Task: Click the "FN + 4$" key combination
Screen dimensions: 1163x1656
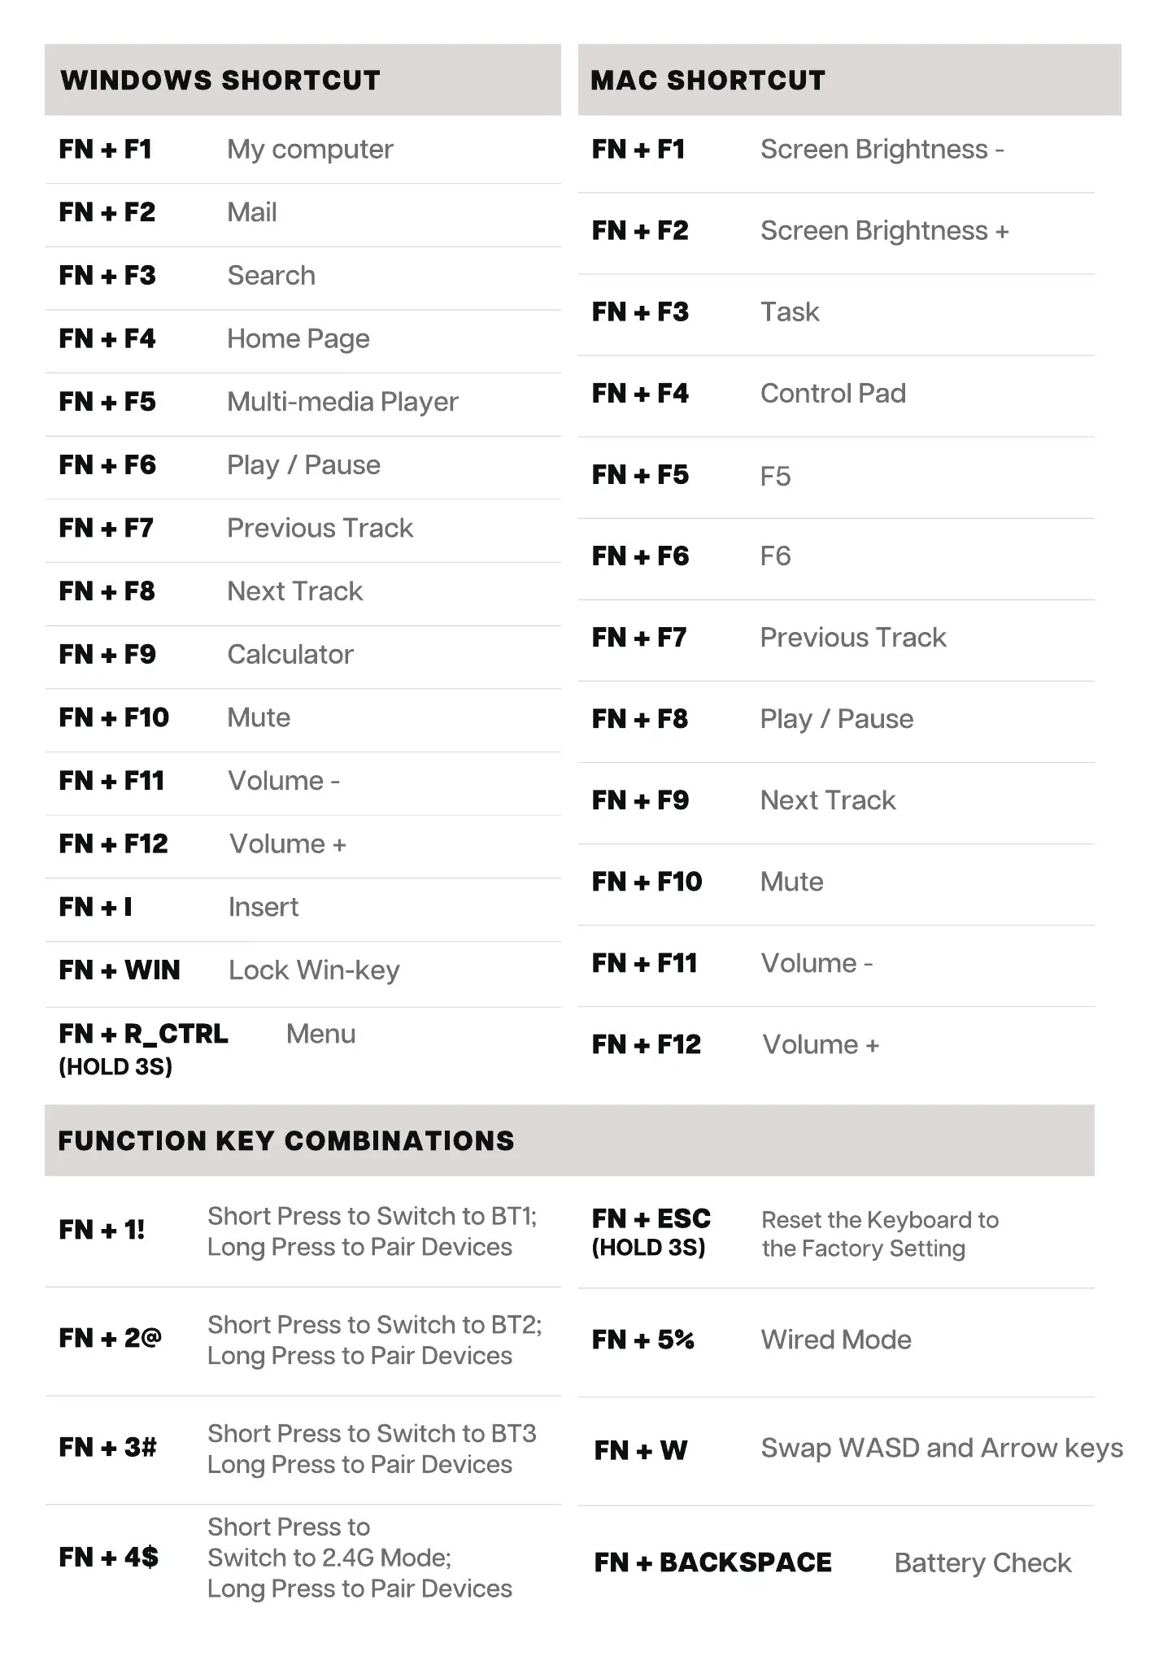Action: [108, 1557]
